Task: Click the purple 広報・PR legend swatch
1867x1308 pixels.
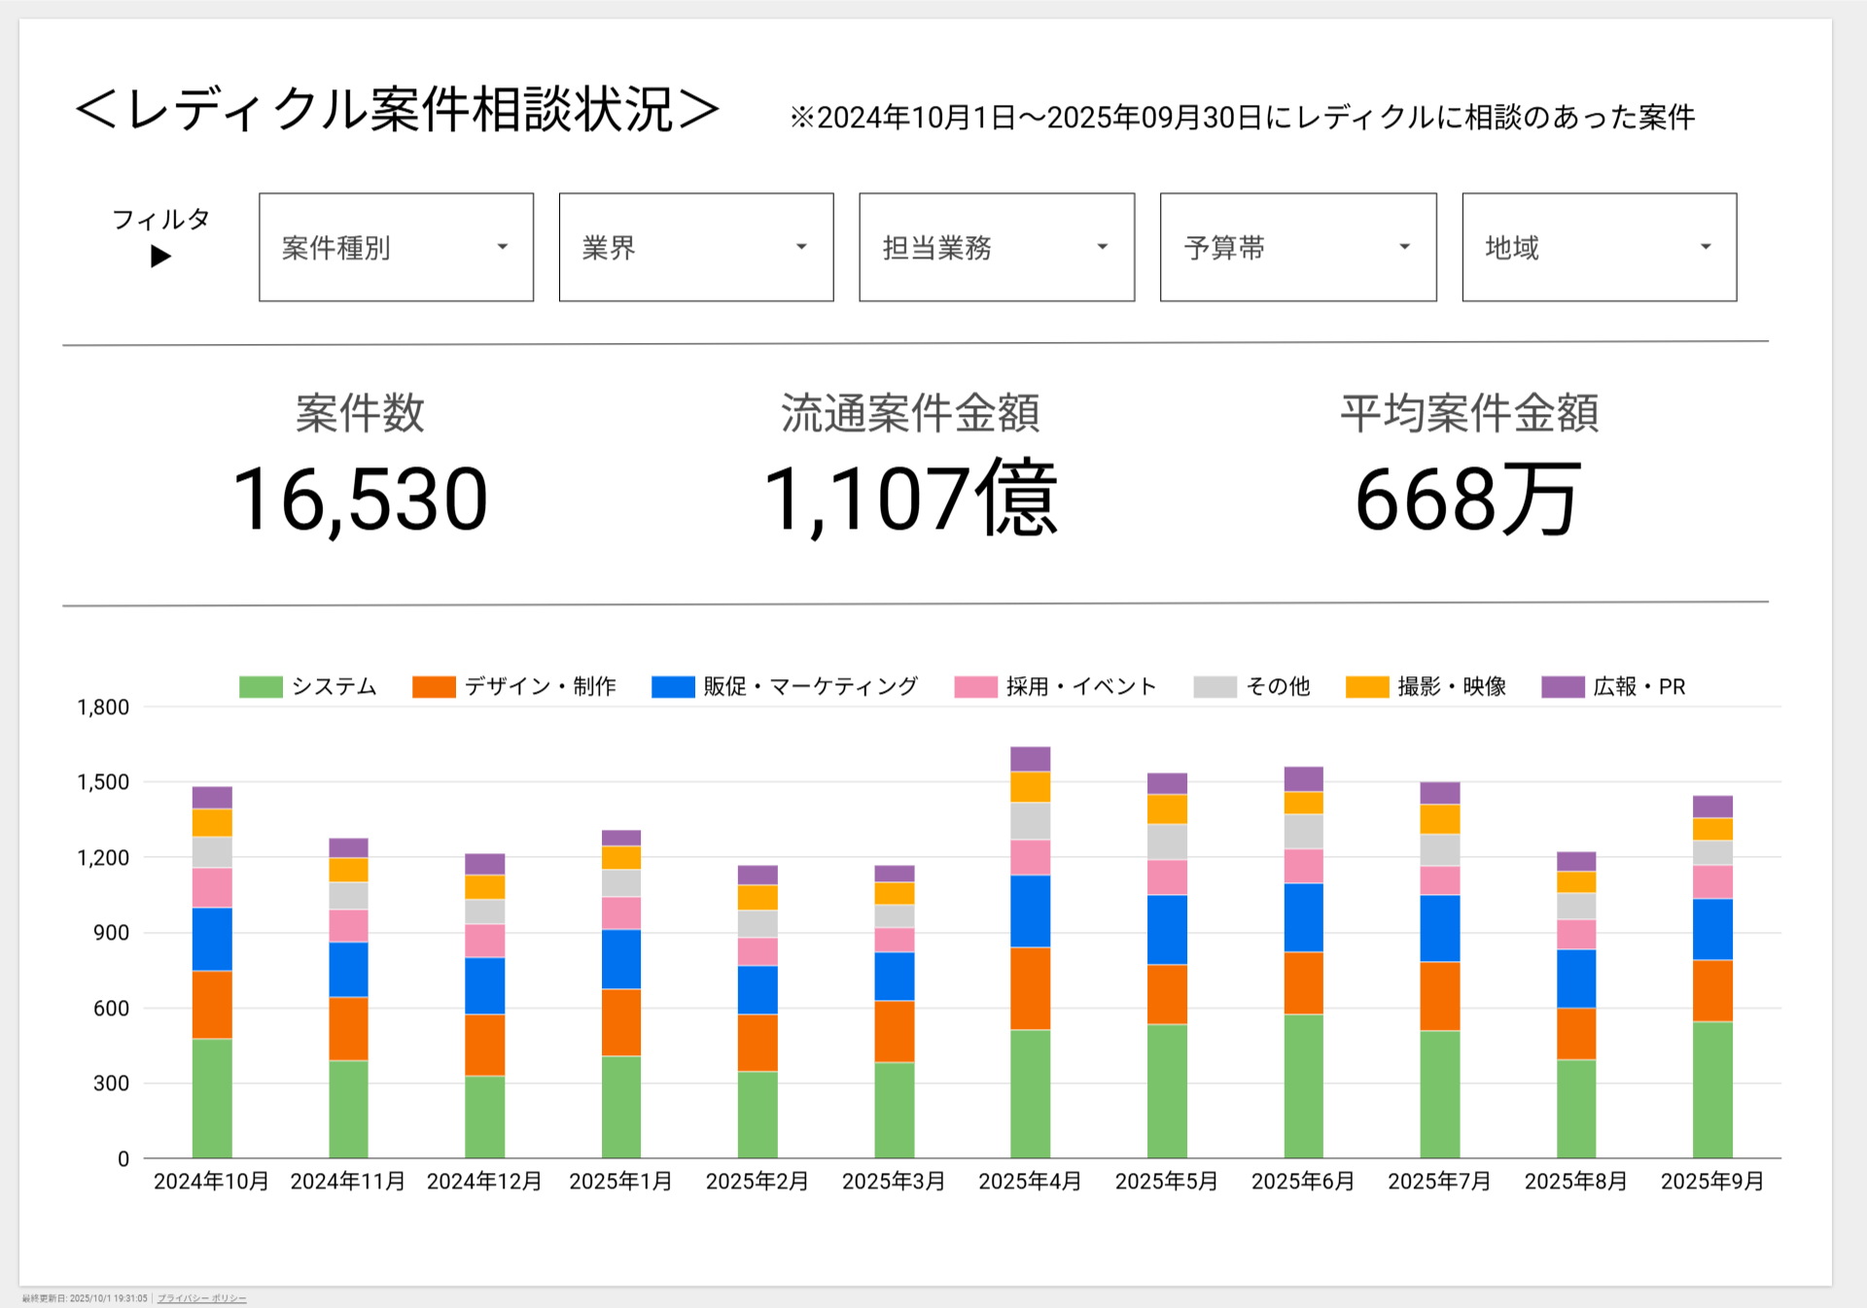Action: [x=1563, y=687]
